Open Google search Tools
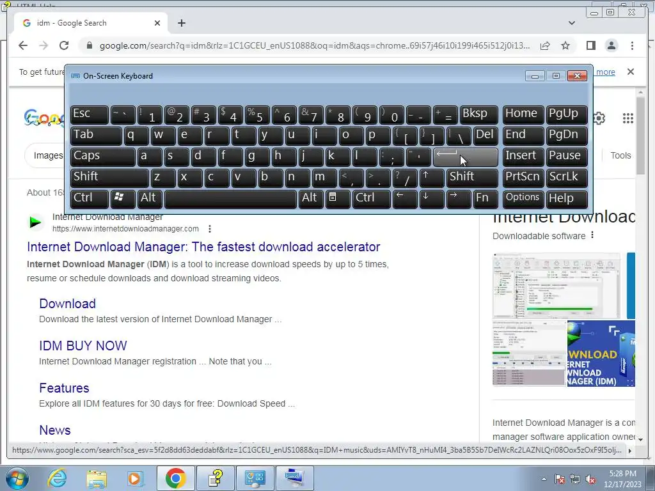Viewport: 655px width, 491px height. pos(620,155)
